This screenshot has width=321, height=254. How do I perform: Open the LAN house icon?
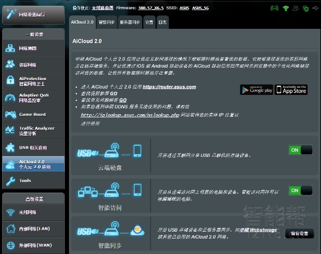[x=11, y=228]
